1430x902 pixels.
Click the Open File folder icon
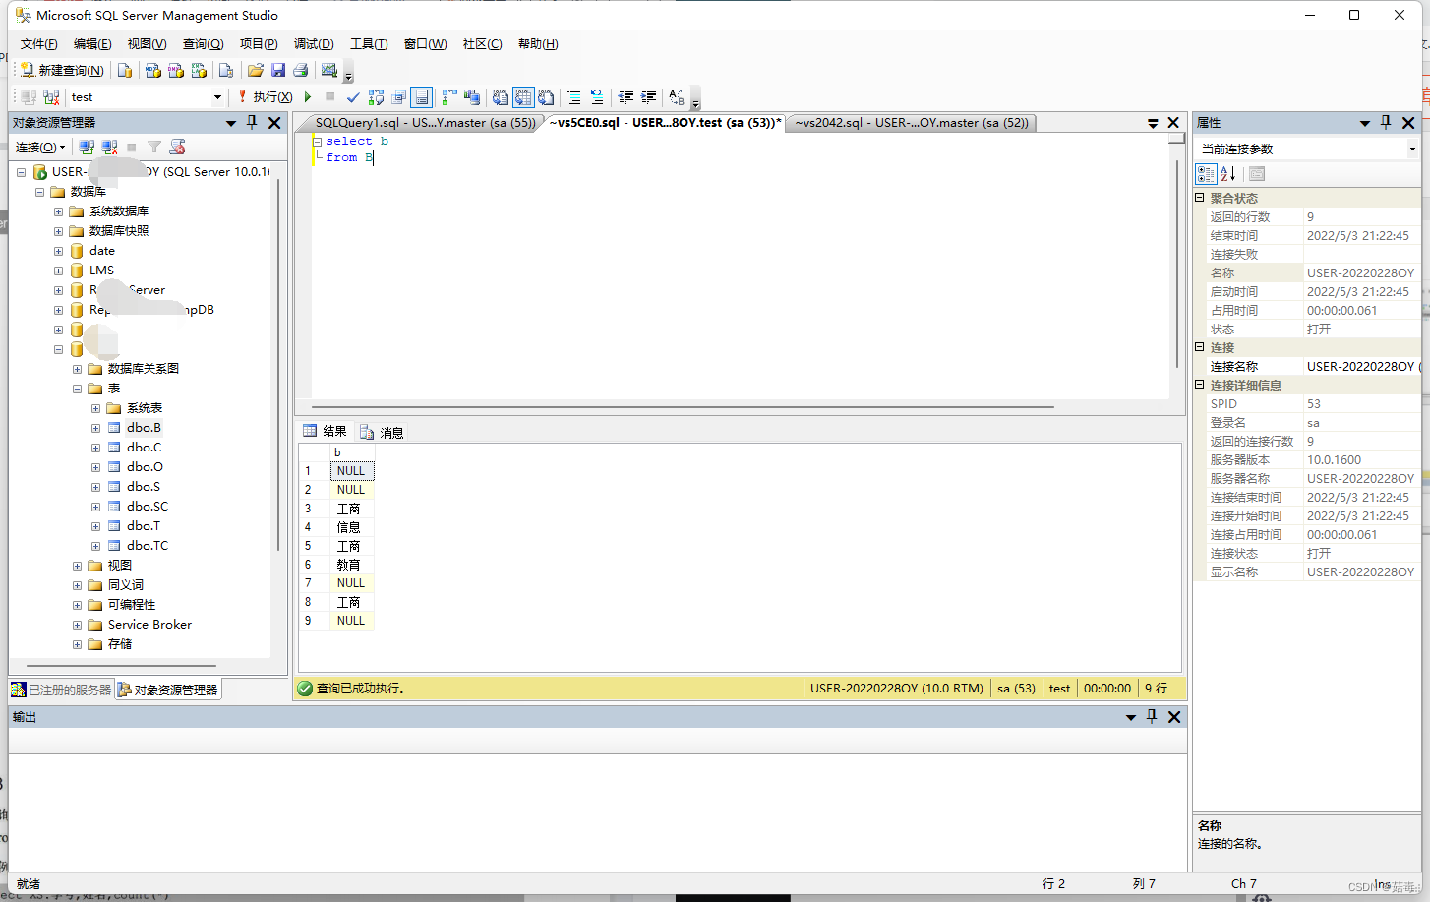pos(256,70)
